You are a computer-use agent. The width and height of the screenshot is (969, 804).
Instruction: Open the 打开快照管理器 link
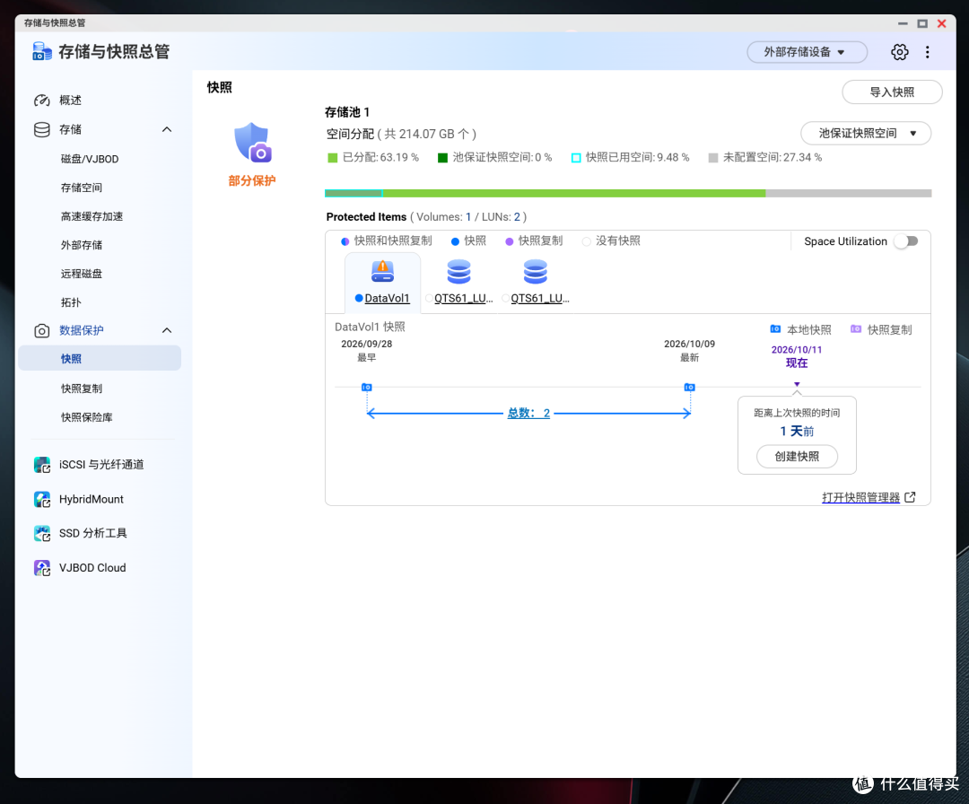point(860,497)
